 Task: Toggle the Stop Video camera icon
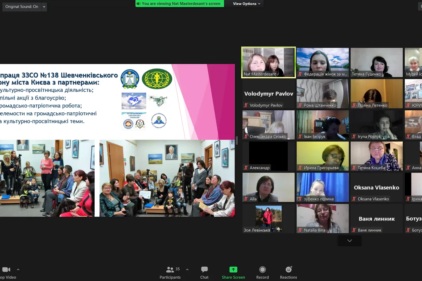pos(6,269)
